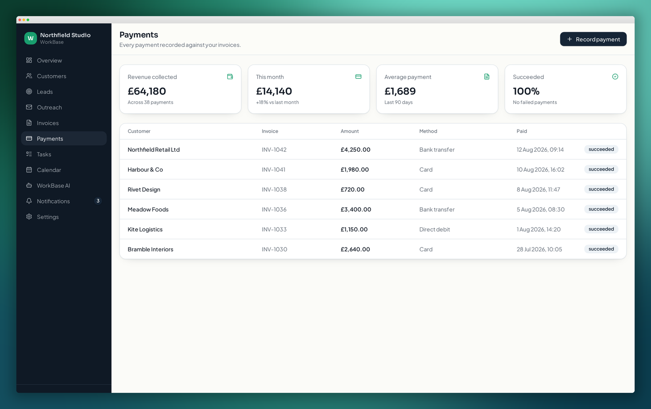Click the Rivet Design customer cell

[x=144, y=189]
